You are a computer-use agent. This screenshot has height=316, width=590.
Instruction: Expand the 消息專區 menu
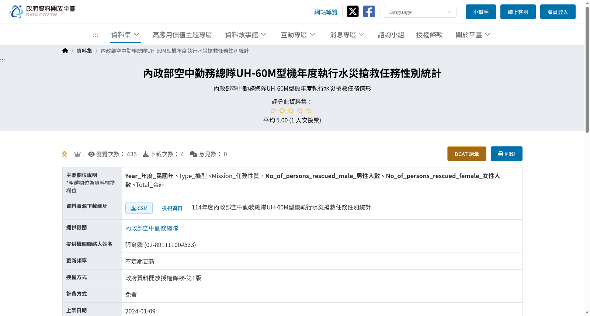click(x=347, y=35)
